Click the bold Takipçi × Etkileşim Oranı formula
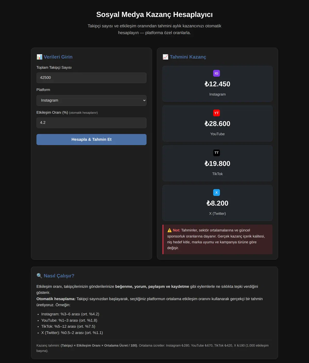 click(99, 345)
